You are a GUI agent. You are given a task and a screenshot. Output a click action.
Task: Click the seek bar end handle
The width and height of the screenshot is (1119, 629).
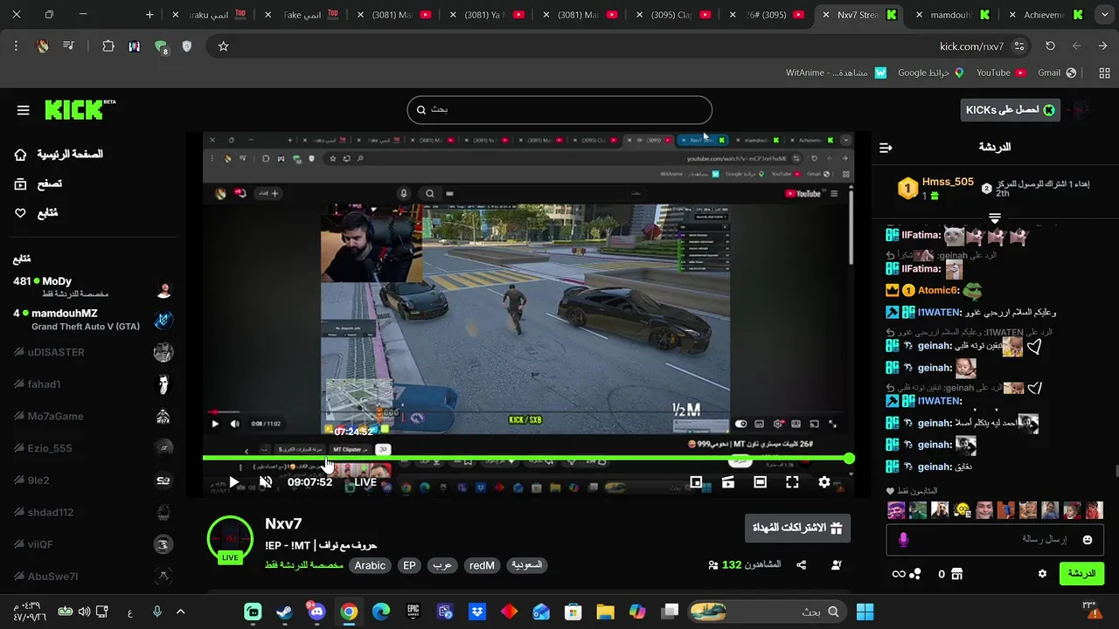[849, 458]
